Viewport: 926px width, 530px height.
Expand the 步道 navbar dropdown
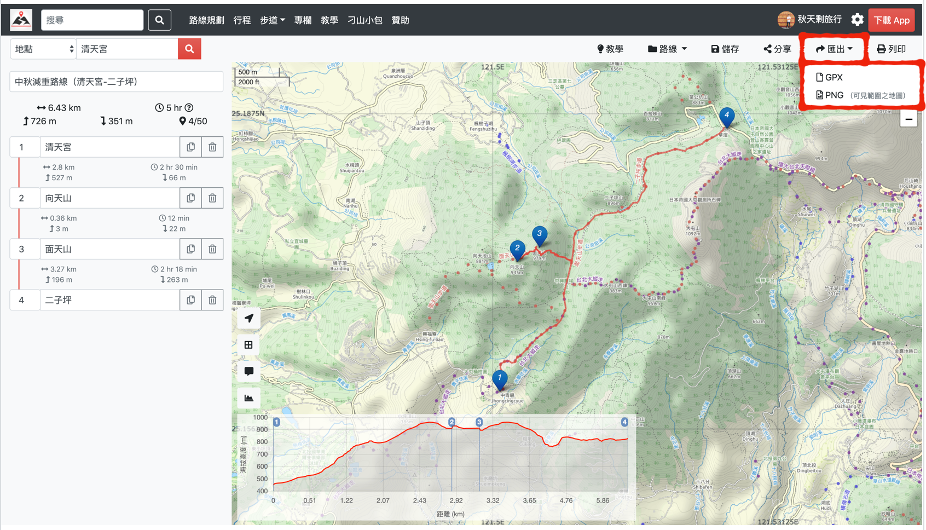[272, 20]
